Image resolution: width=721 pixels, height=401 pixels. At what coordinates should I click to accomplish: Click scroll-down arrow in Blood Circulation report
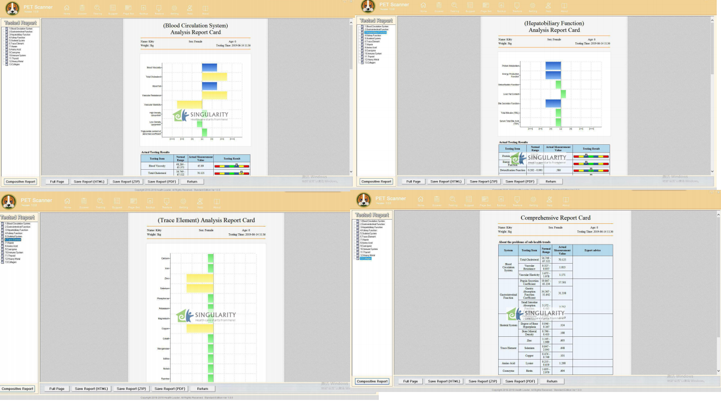tap(351, 172)
